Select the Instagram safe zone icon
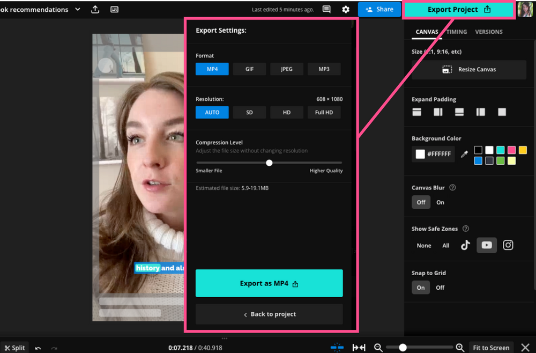536x353 pixels. 508,245
